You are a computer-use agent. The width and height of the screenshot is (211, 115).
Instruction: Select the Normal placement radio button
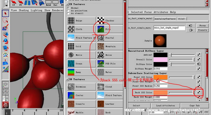pyautogui.click(x=68, y=8)
